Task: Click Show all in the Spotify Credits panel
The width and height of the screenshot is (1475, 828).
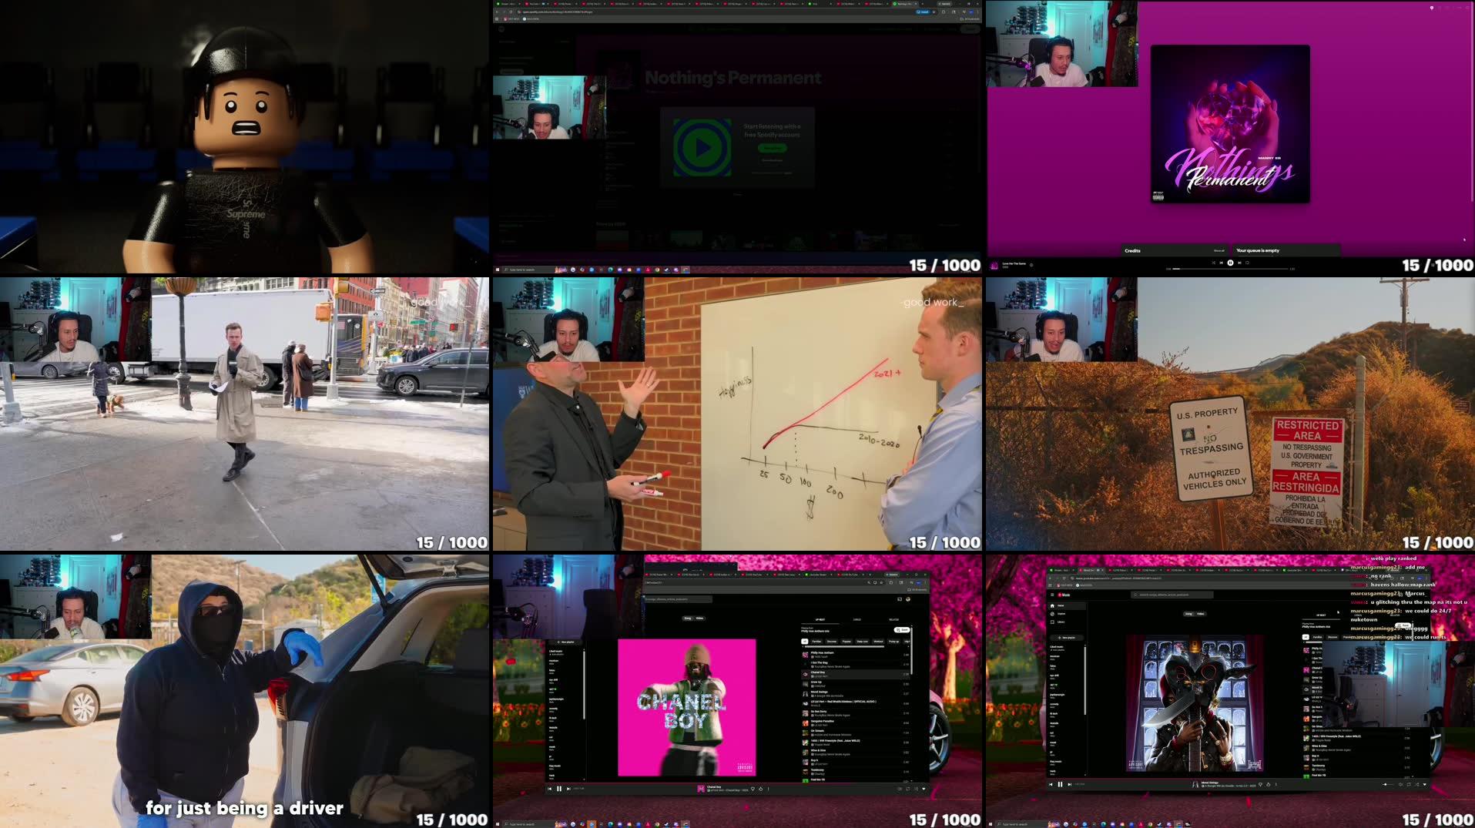Action: point(1219,250)
